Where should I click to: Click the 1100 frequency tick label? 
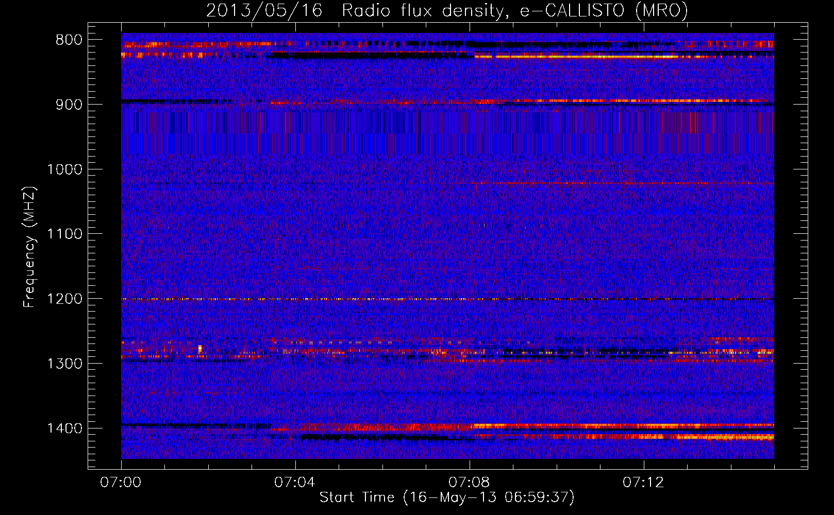(64, 234)
